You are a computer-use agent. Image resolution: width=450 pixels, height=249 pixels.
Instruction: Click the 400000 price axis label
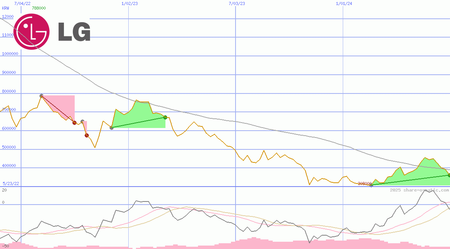[9, 166]
